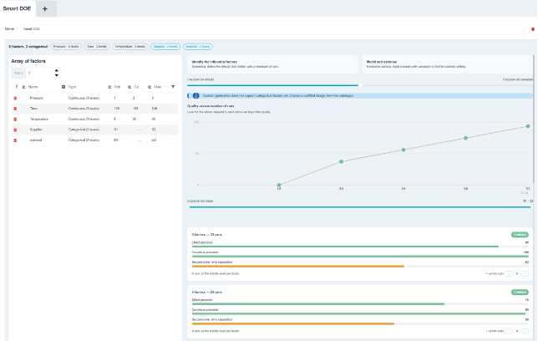Open the table filter funnel icon
Screen dimensions: 538x341
(x=173, y=87)
